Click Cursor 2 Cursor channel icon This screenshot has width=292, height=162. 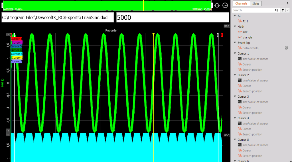pos(240,86)
